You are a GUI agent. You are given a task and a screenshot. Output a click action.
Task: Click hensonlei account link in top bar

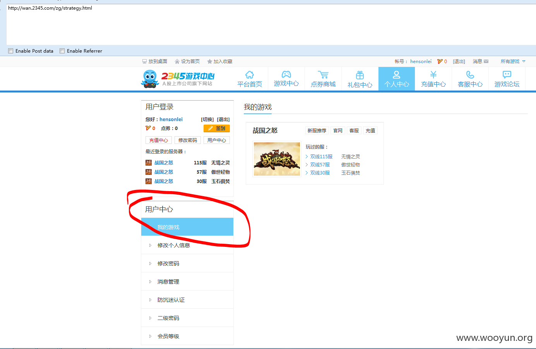click(421, 62)
